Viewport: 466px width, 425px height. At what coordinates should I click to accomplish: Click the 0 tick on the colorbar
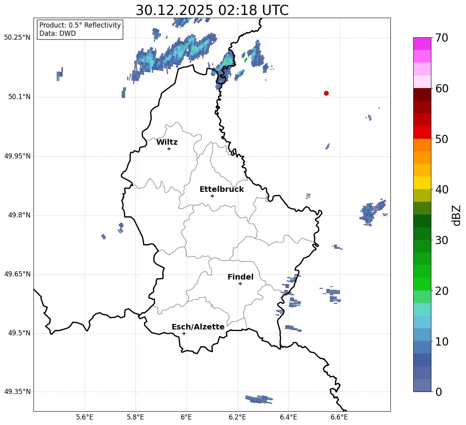(x=438, y=392)
